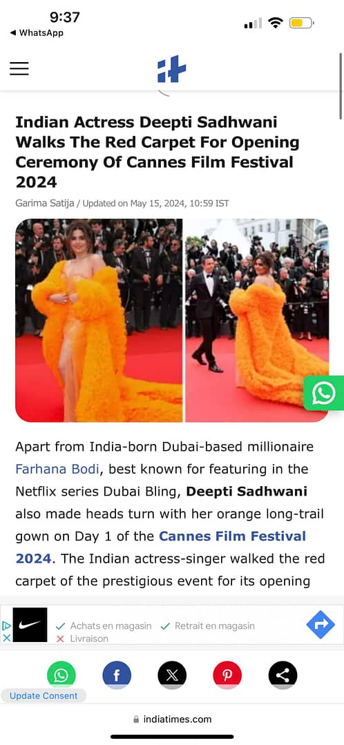Screen dimensions: 344x745
Task: Pin the article on Pinterest
Action: [227, 675]
